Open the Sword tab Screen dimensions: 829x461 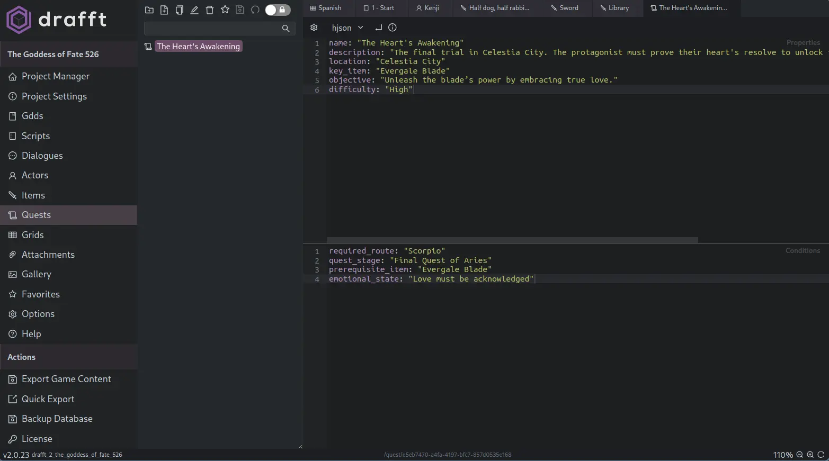click(565, 8)
